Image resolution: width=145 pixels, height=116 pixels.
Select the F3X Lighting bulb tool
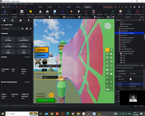(x=107, y=74)
